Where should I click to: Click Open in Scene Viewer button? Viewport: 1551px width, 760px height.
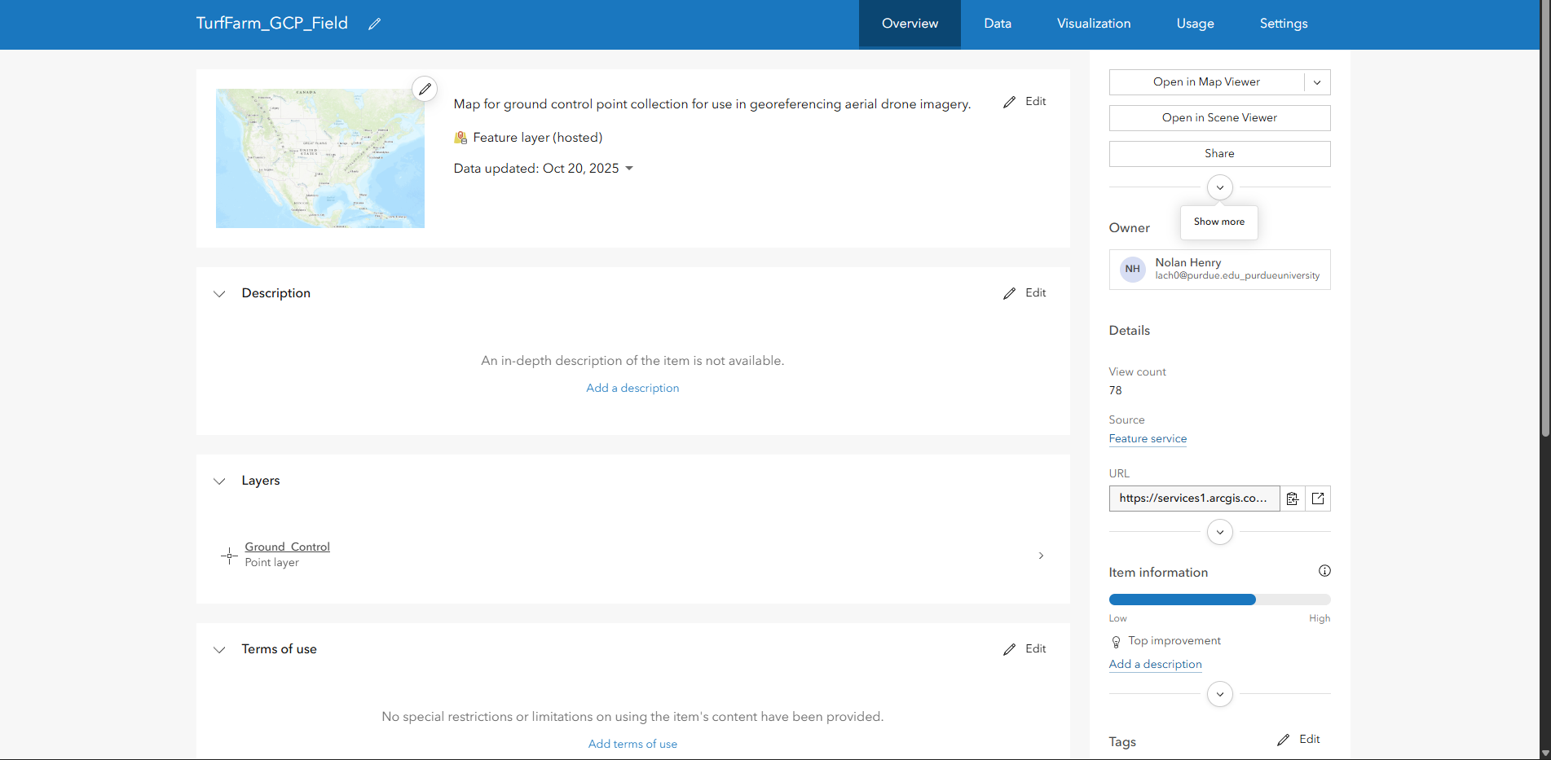(x=1220, y=118)
